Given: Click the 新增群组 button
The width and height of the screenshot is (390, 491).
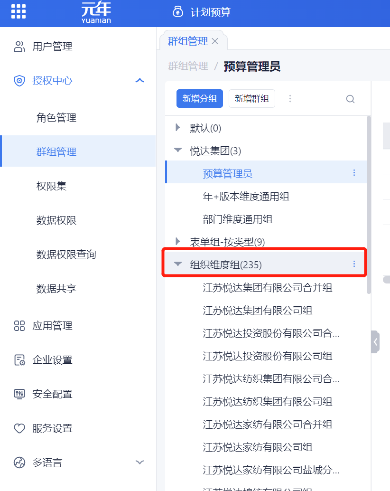Looking at the screenshot, I should coord(252,99).
